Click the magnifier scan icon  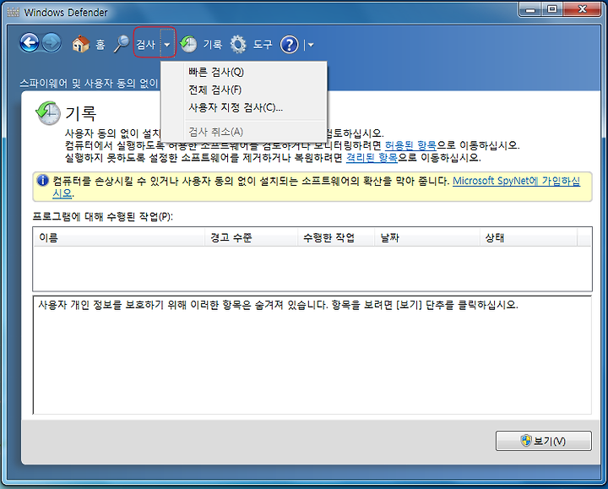(122, 44)
